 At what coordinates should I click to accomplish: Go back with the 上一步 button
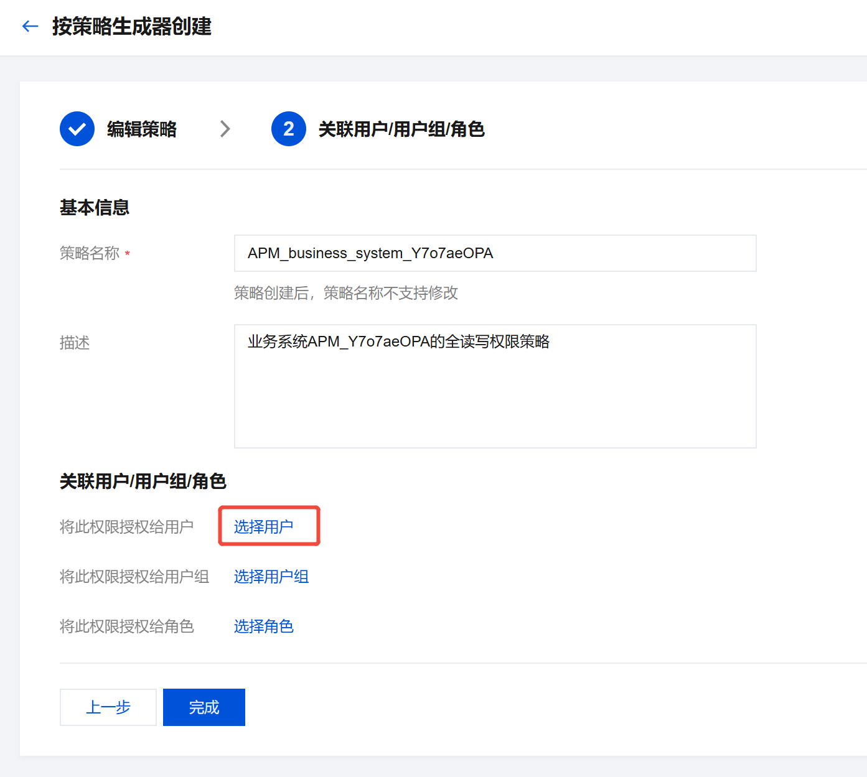[108, 707]
